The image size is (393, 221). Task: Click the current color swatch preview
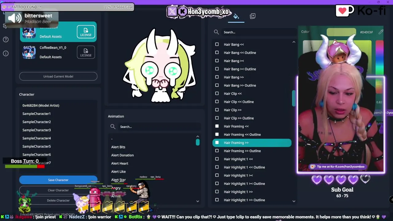341,32
